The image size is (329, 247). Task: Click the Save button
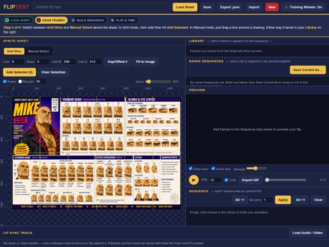(207, 7)
